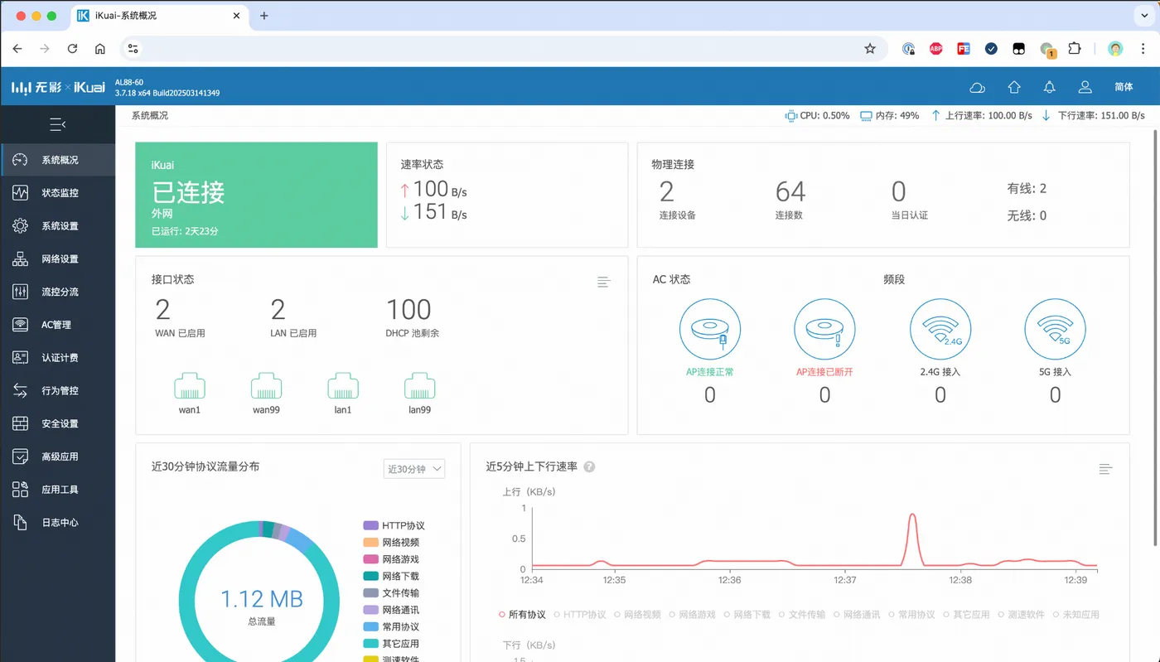The image size is (1160, 662).
Task: Click the wan1 port icon
Action: (x=190, y=387)
